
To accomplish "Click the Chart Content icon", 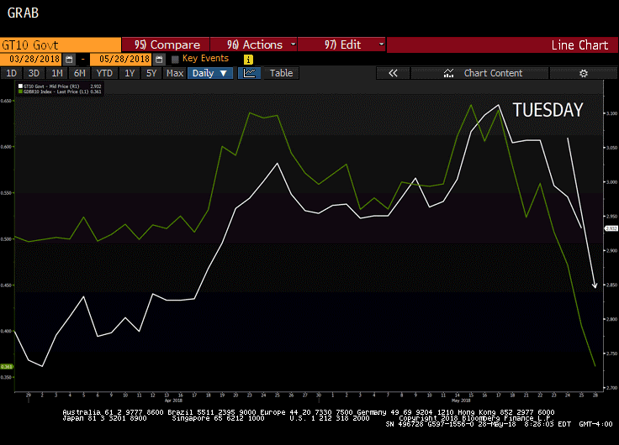I will click(x=449, y=73).
